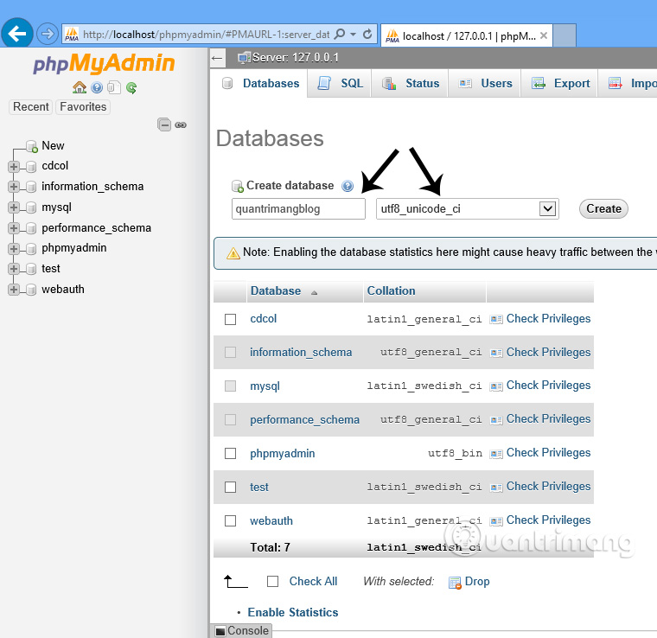Click the cdcol database icon in tree
Image resolution: width=657 pixels, height=638 pixels.
tap(31, 166)
